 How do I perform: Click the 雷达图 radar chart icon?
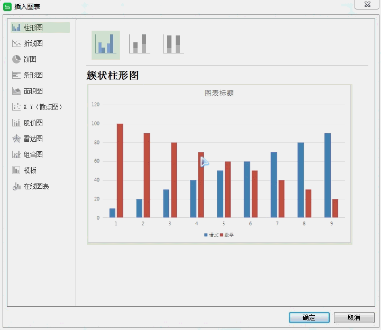point(16,139)
